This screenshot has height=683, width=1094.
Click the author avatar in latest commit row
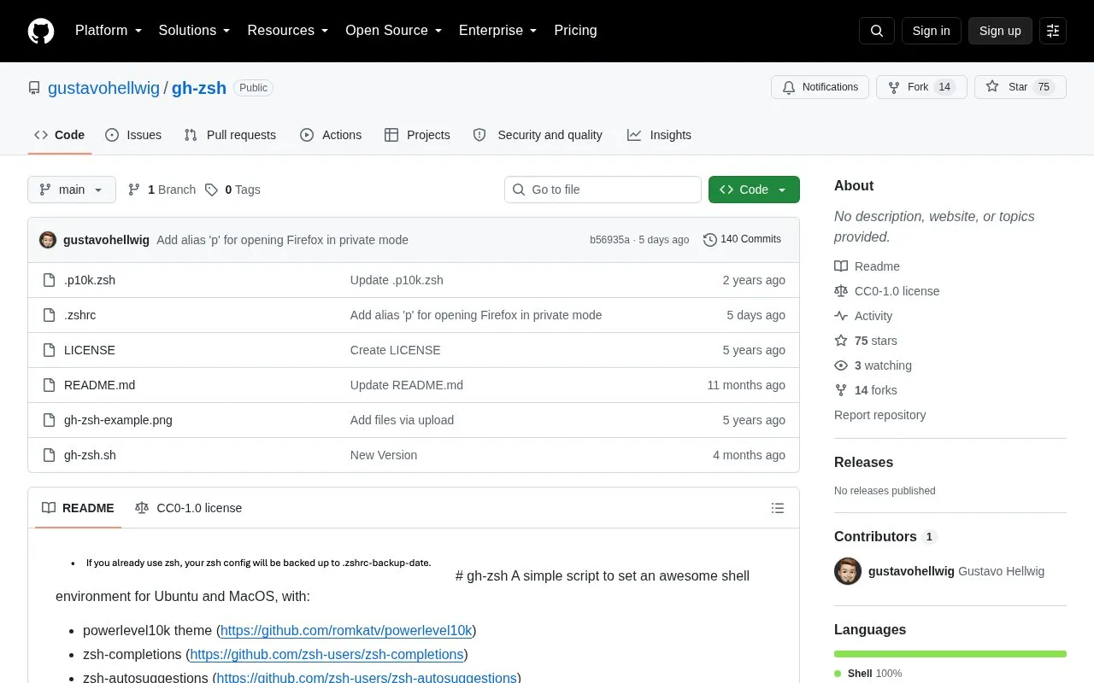pyautogui.click(x=48, y=240)
